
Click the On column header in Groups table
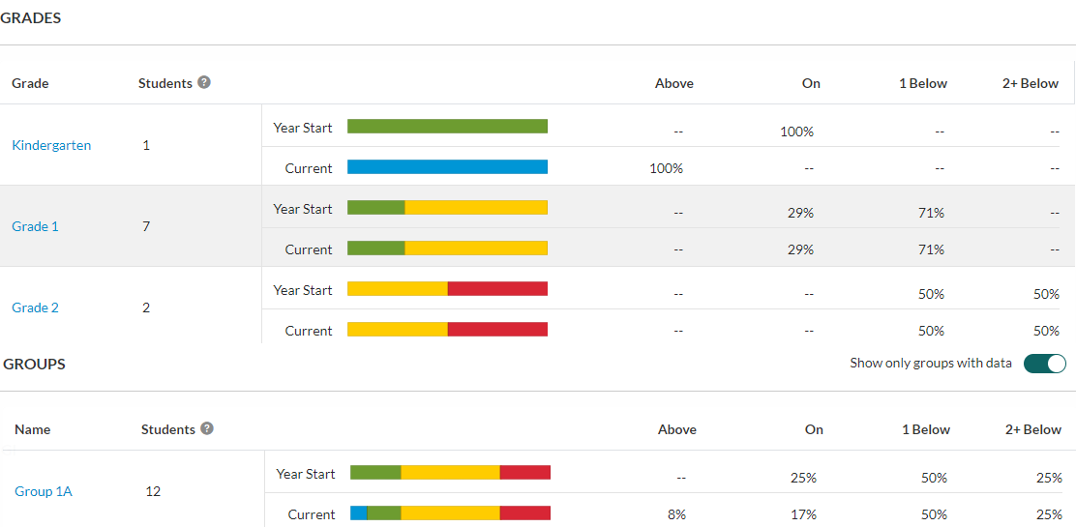click(x=814, y=429)
